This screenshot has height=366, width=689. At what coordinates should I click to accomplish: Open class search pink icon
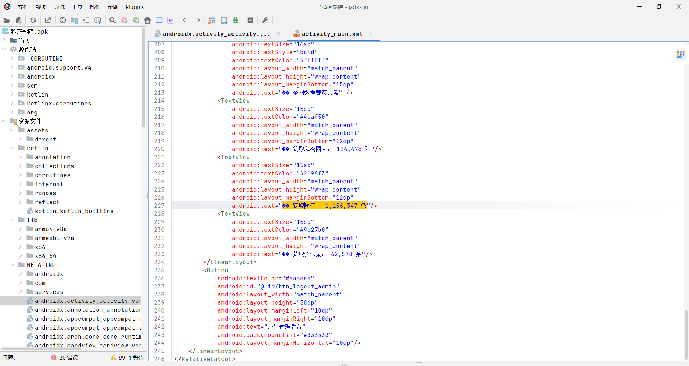(x=124, y=20)
